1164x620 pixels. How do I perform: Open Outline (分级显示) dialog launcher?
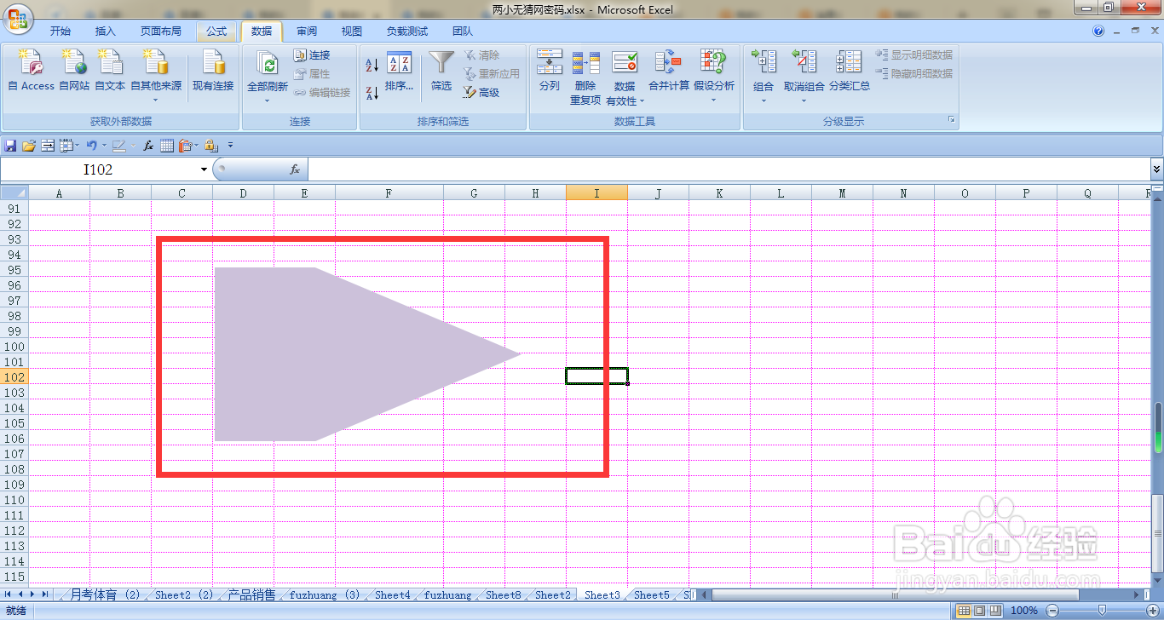coord(952,121)
